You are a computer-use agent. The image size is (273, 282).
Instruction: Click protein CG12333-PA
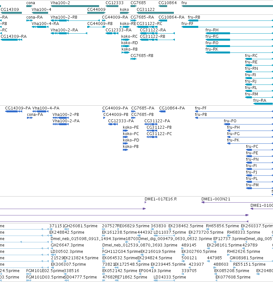[113, 124]
